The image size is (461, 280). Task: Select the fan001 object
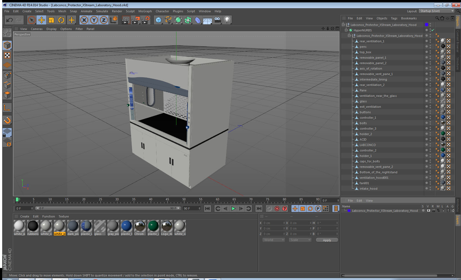tap(364, 183)
